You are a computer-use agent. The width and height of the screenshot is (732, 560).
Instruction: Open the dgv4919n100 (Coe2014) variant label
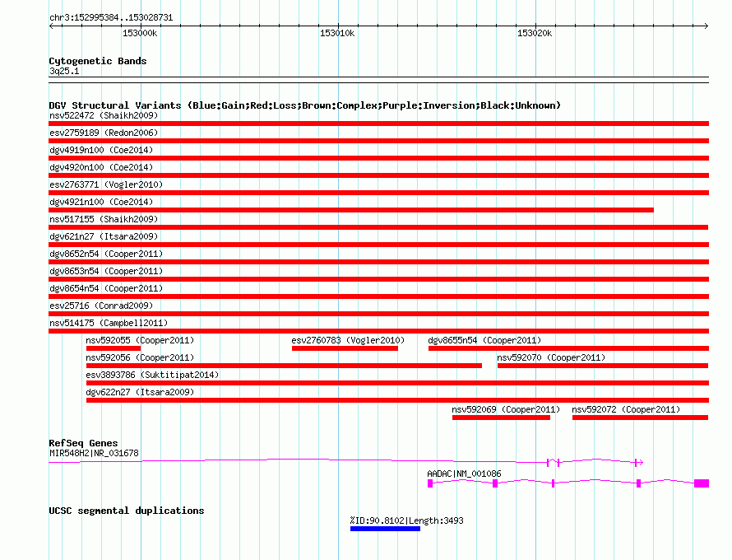pos(101,150)
